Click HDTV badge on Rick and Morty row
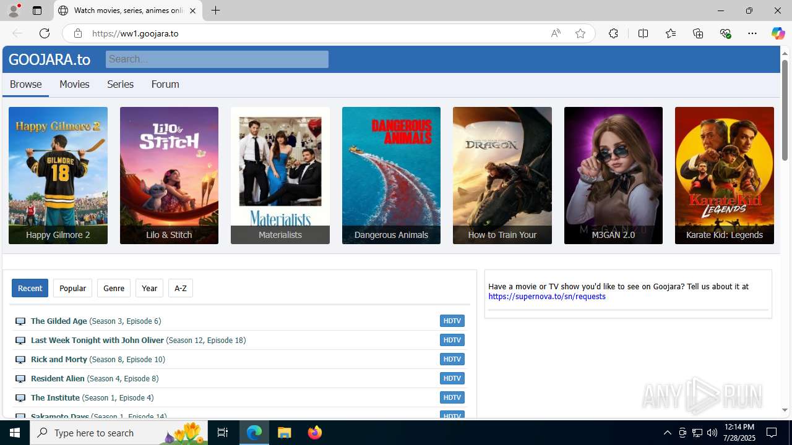 (x=452, y=359)
